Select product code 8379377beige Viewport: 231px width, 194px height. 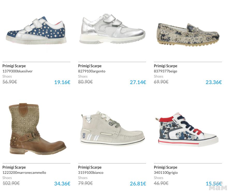click(x=165, y=71)
